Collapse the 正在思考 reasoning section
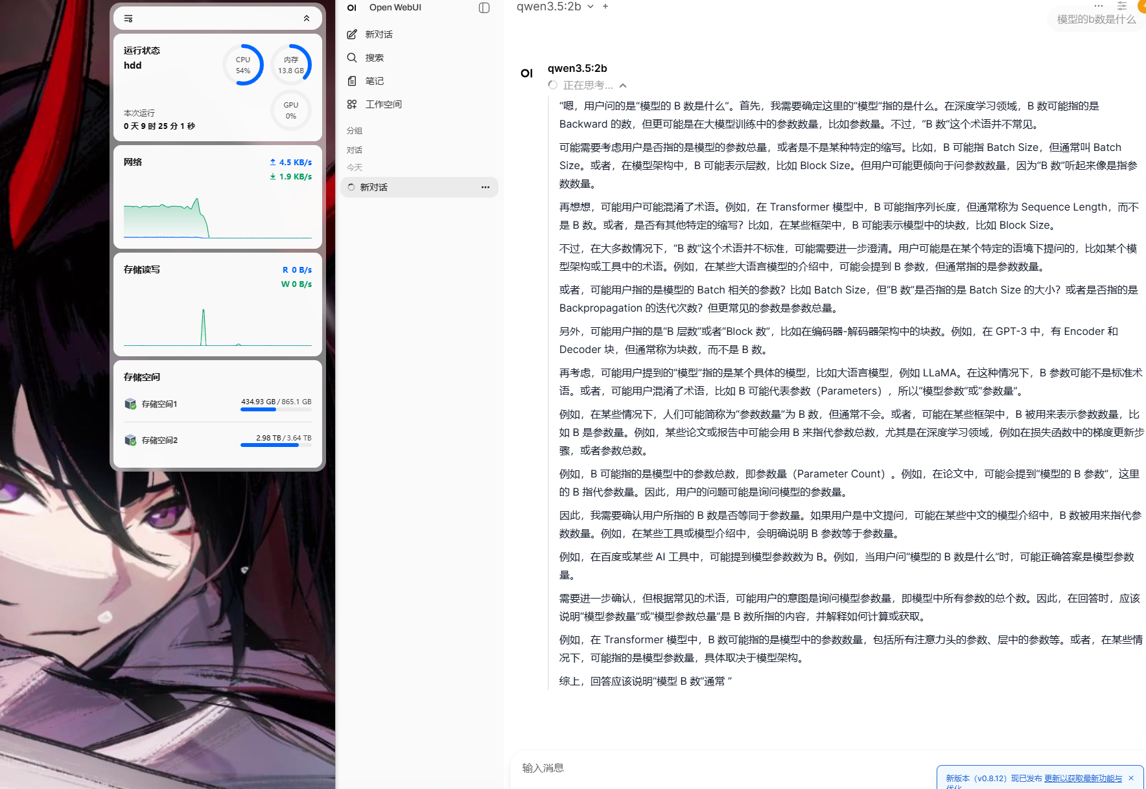Viewport: 1146px width, 789px height. [x=622, y=85]
